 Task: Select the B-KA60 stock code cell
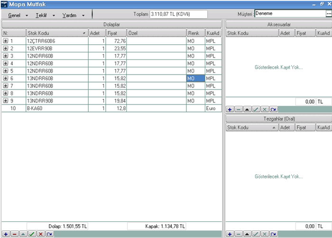click(57, 108)
